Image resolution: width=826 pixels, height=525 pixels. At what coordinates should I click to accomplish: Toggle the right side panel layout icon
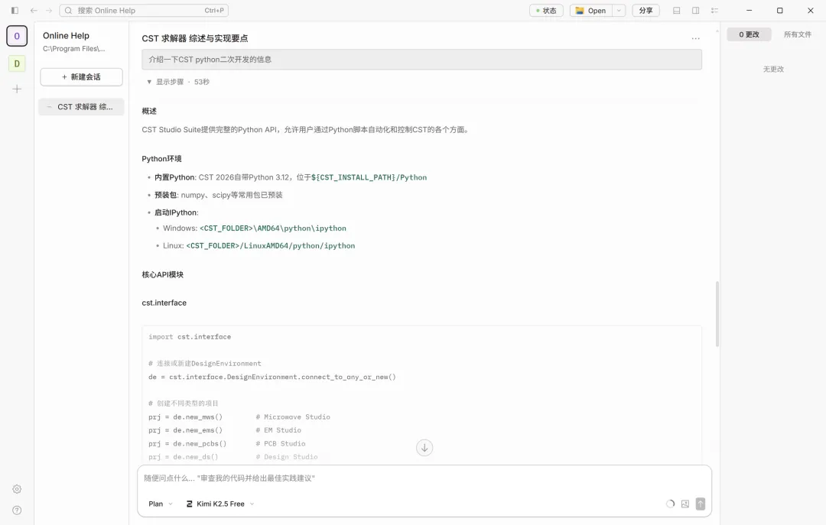pyautogui.click(x=695, y=11)
